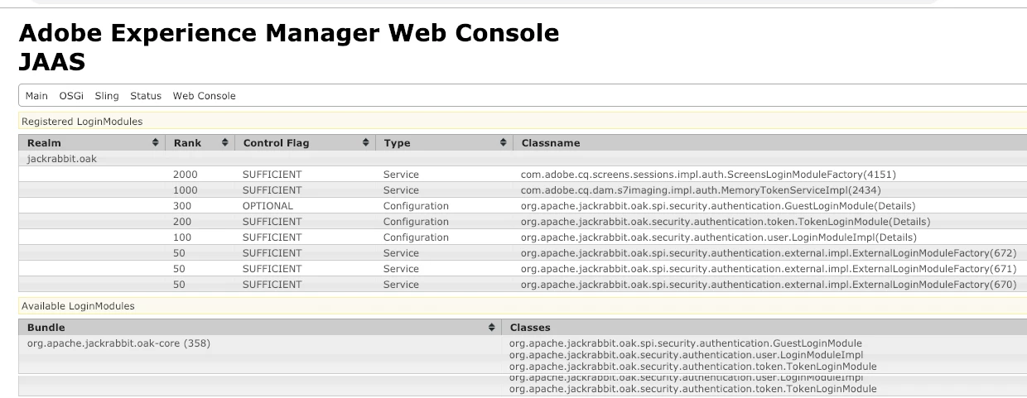The width and height of the screenshot is (1027, 398).
Task: Click rank 50 in ExternalLoginModuleFactory(672) row
Action: point(179,253)
